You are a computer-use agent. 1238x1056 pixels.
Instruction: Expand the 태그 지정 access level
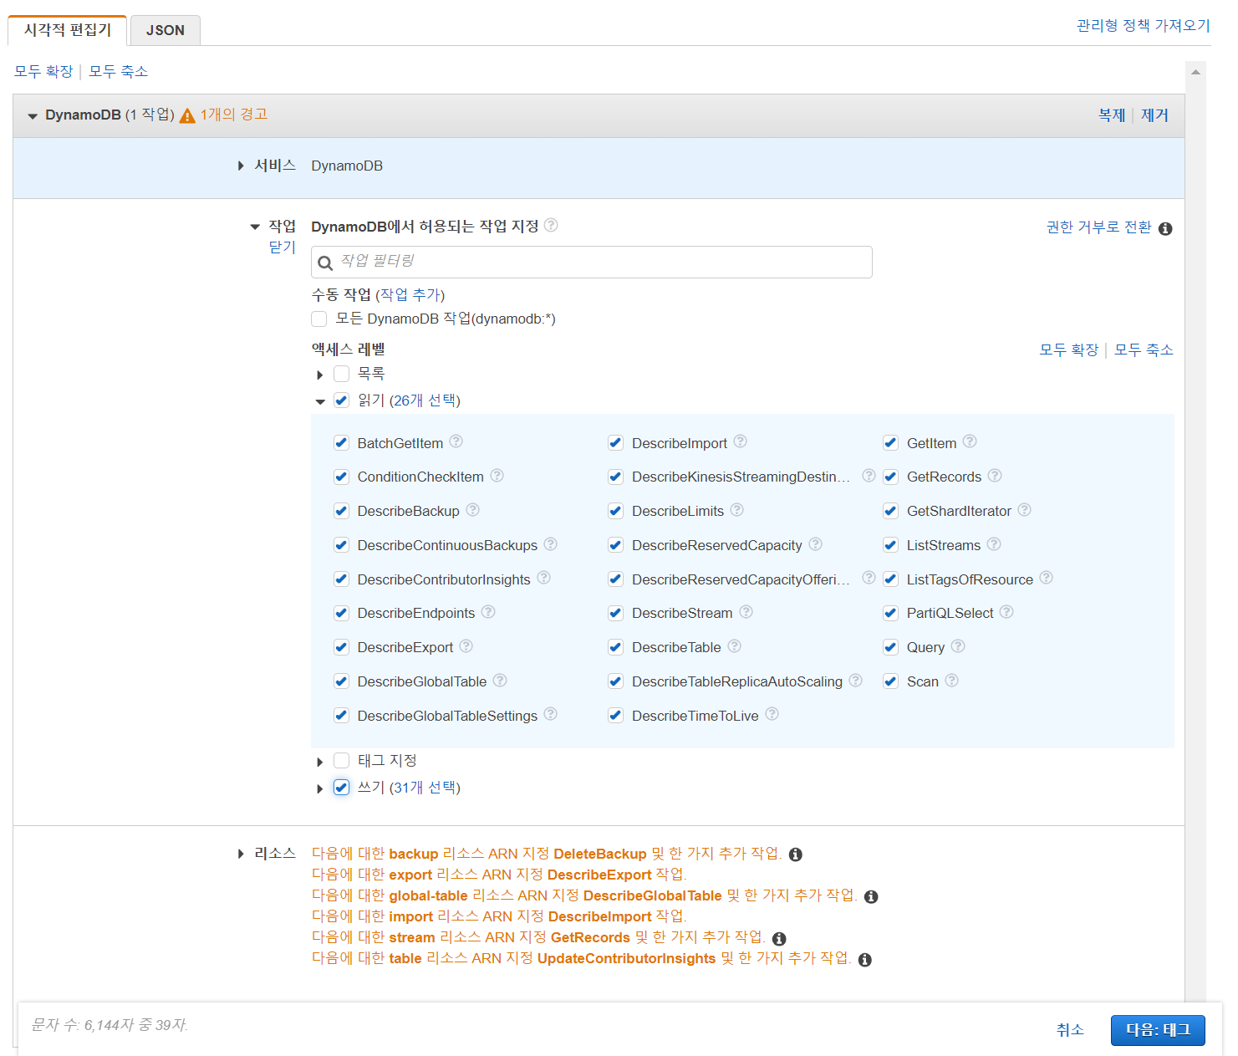pos(319,762)
